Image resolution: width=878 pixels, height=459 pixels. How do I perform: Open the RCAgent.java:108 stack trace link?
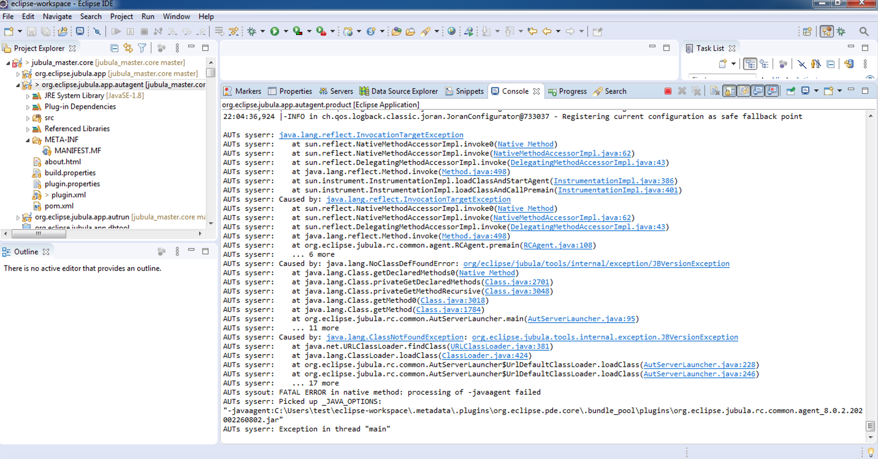point(558,245)
